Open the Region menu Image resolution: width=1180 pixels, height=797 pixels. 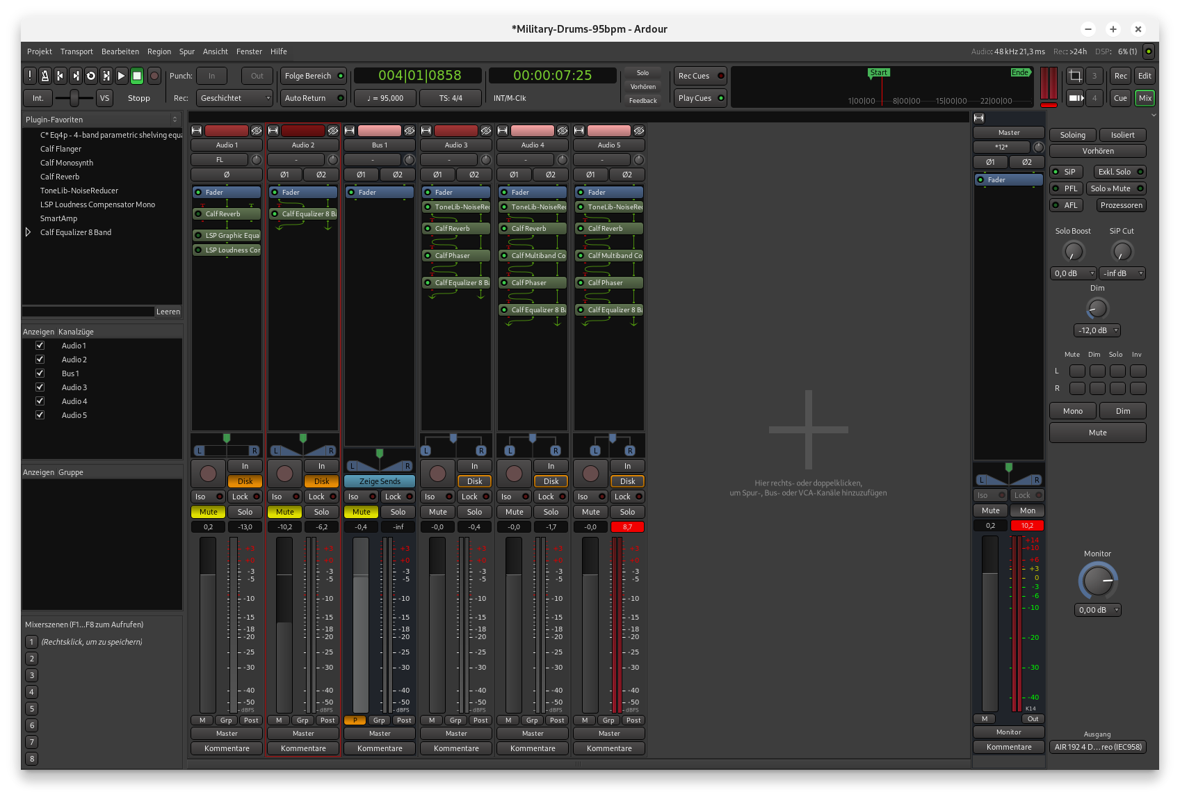pos(159,51)
